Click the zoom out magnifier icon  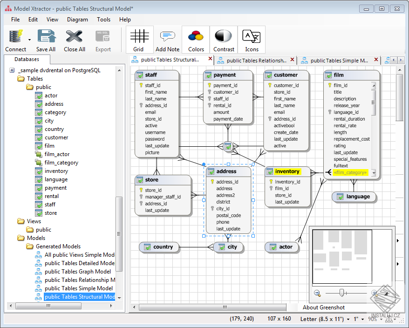coord(317,294)
